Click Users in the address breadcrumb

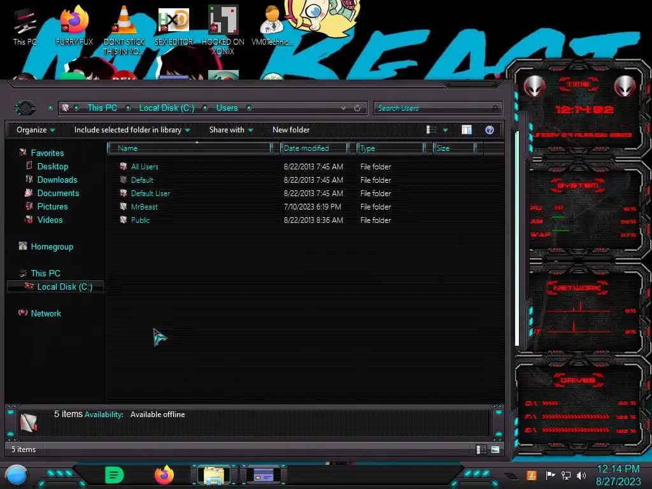click(x=227, y=108)
